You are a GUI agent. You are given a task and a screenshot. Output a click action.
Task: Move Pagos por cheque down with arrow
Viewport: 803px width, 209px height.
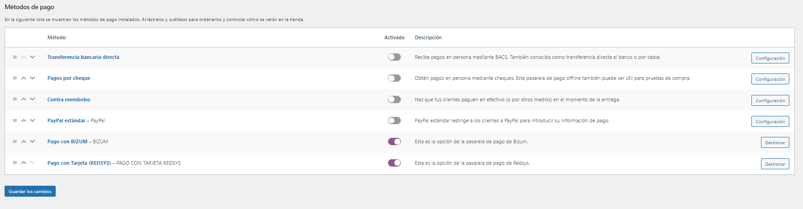pos(32,78)
